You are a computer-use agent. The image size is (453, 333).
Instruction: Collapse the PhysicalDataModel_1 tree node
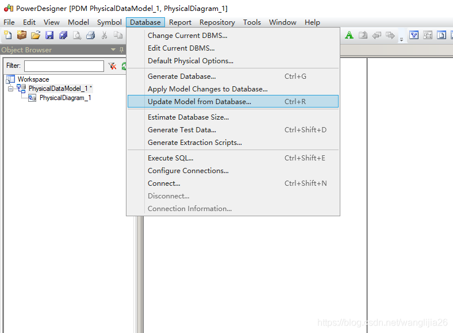point(10,89)
